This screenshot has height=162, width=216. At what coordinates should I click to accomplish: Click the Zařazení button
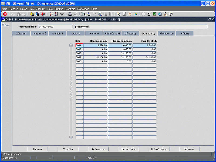(38, 149)
